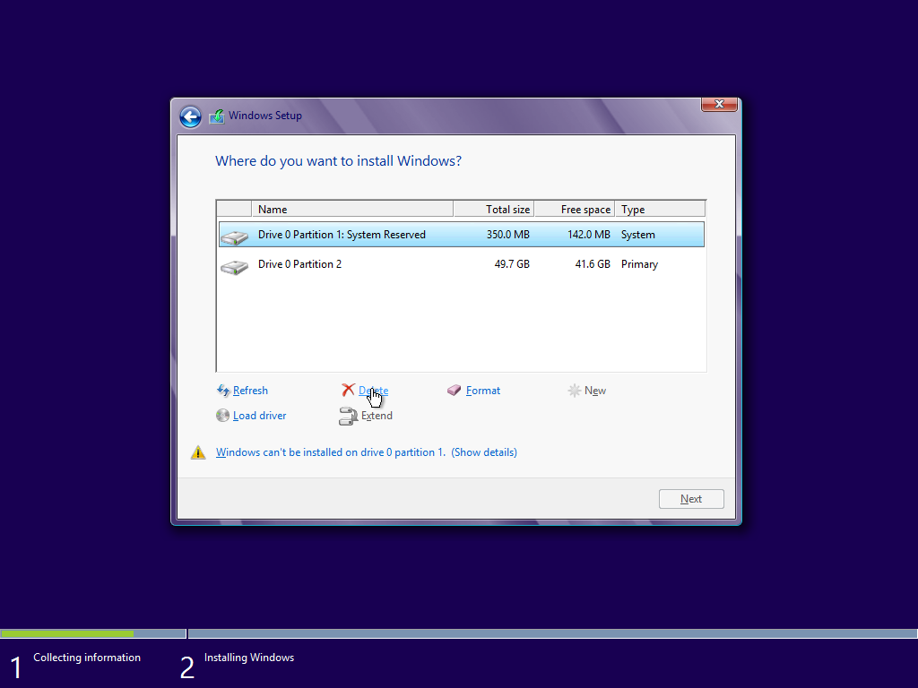Click the New partition star icon
Image resolution: width=918 pixels, height=688 pixels.
pos(575,391)
